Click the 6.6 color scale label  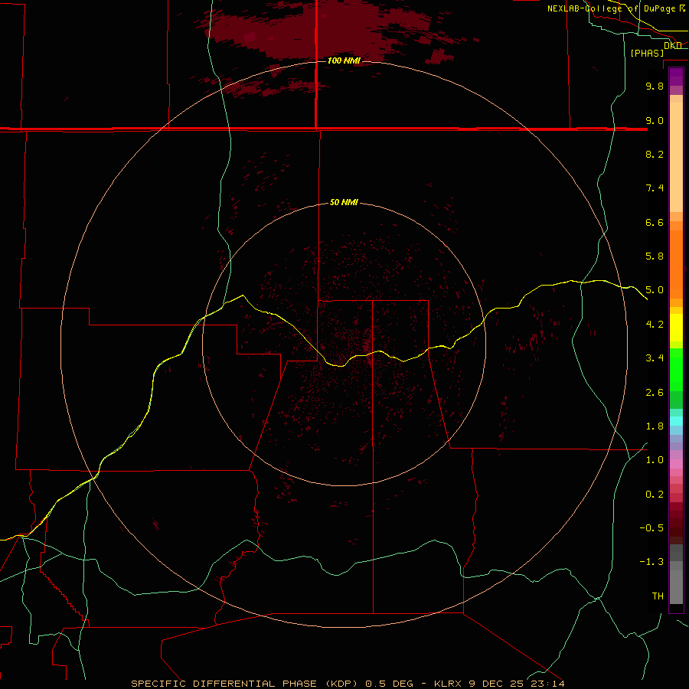click(655, 222)
